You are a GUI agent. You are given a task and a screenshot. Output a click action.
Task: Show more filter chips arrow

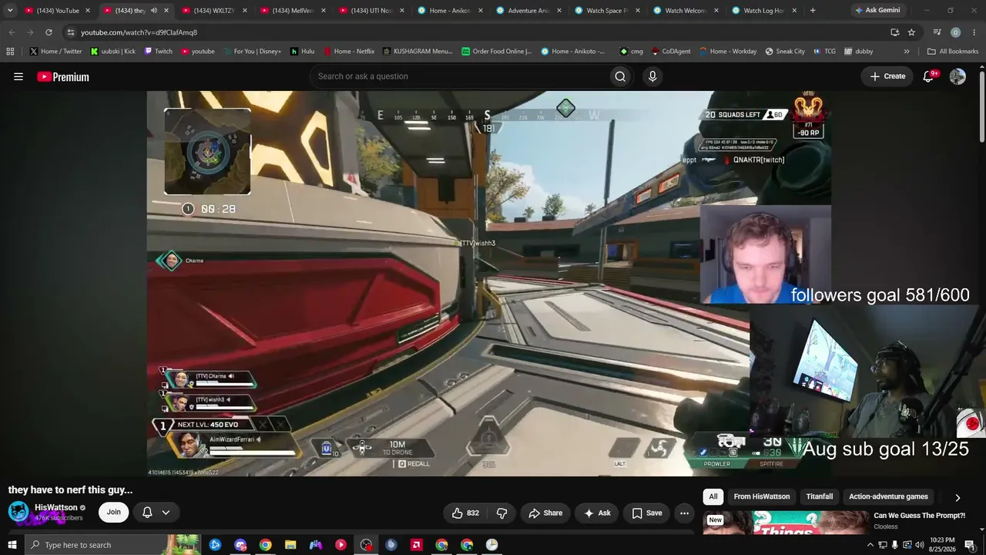(x=957, y=497)
